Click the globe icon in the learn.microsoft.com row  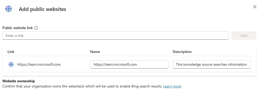click(11, 64)
